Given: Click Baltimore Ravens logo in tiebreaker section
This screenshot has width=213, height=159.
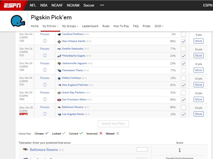Looking at the screenshot, I should point(25,150).
